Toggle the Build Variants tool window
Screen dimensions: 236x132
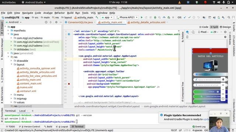pos(2,95)
